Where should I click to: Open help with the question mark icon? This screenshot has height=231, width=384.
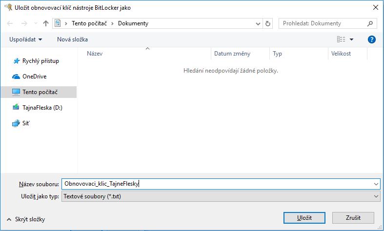(371, 39)
